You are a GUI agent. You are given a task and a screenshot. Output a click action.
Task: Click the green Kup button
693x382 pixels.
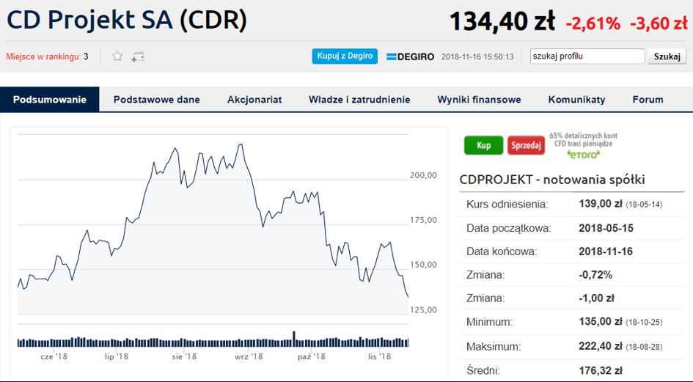pos(483,145)
